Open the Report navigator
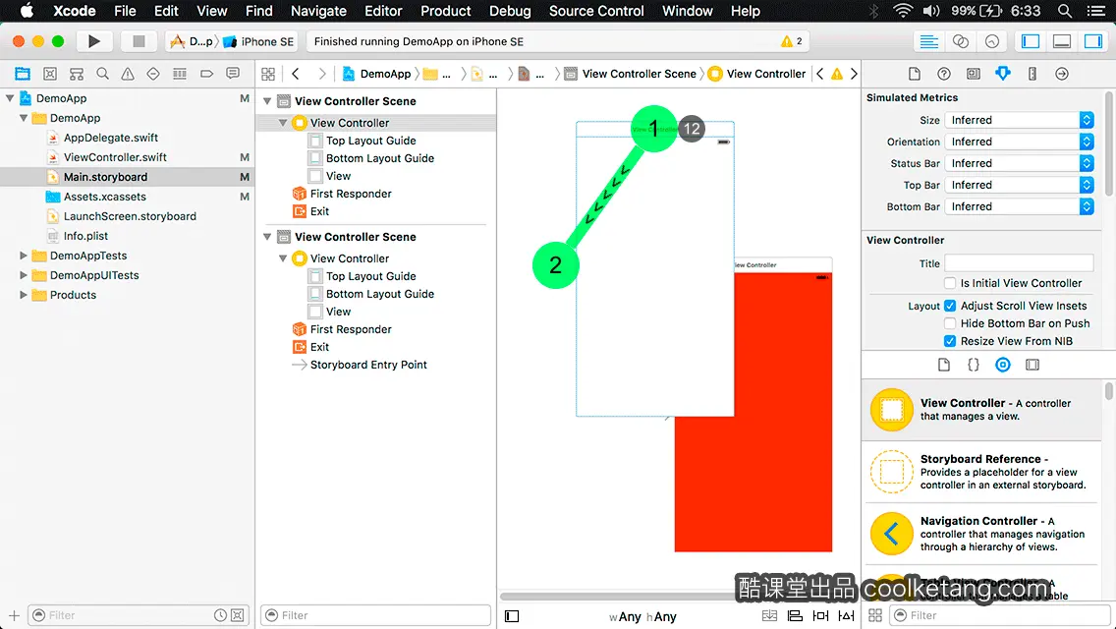Image resolution: width=1116 pixels, height=629 pixels. tap(233, 74)
